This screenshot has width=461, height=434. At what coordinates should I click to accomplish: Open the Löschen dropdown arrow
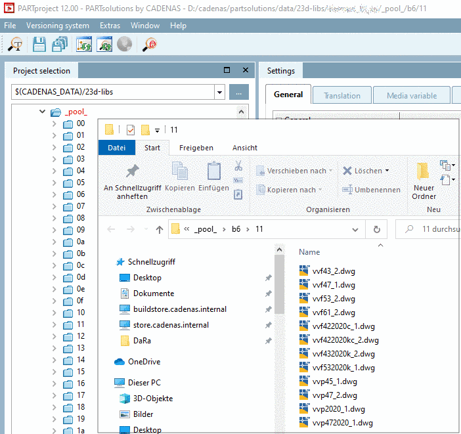[387, 171]
